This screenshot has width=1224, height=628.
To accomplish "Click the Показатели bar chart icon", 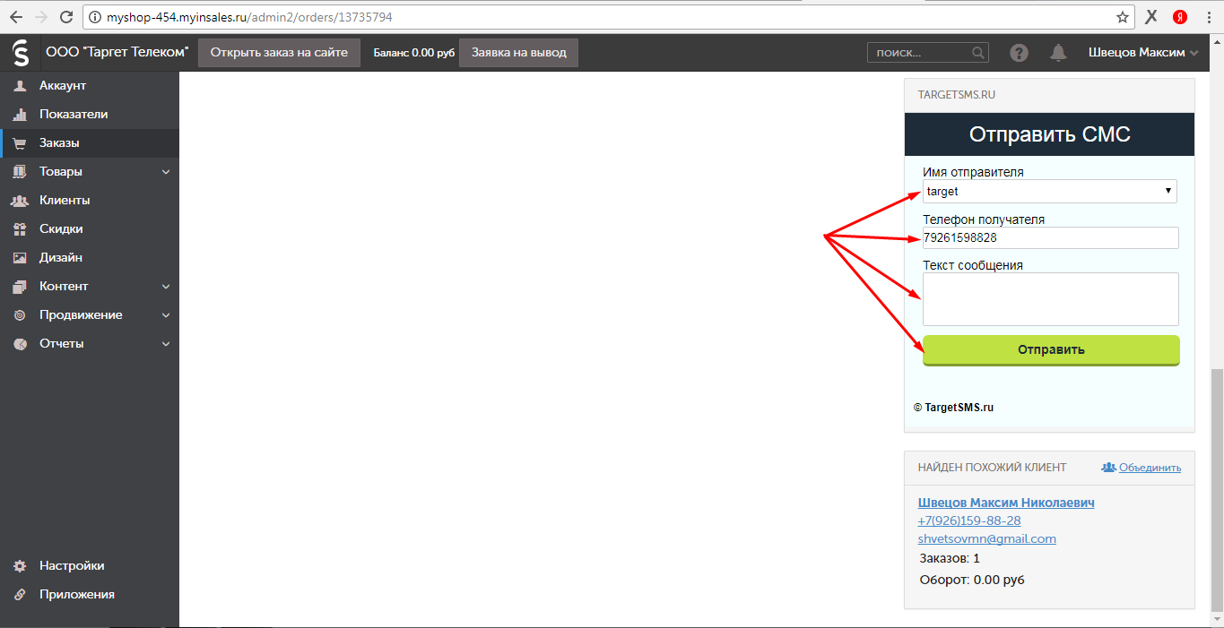I will [20, 115].
